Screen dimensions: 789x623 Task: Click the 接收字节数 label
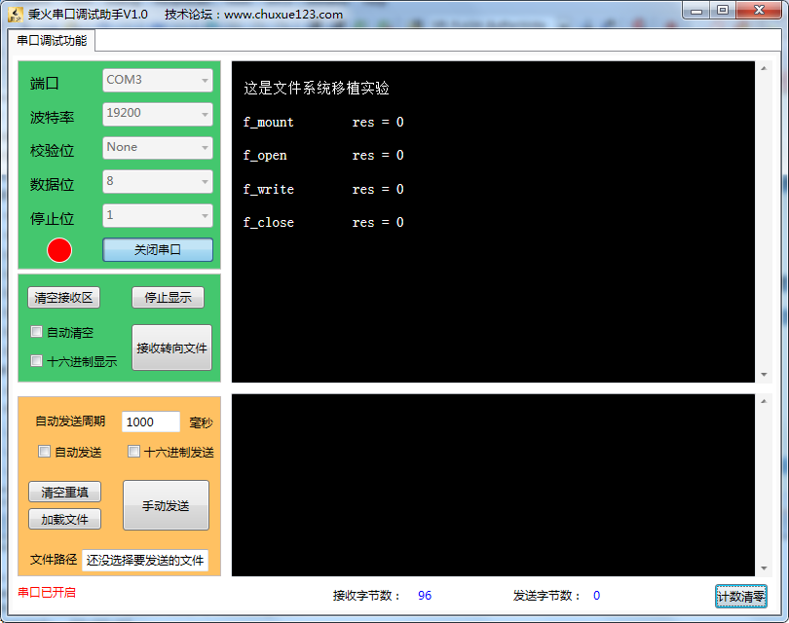tap(366, 596)
